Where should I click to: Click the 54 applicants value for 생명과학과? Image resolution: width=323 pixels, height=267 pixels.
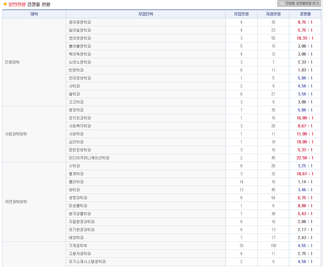[273, 198]
